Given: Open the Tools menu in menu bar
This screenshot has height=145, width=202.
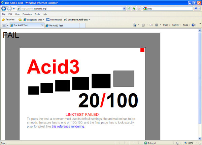Looking at the screenshot, I should click(37, 14).
